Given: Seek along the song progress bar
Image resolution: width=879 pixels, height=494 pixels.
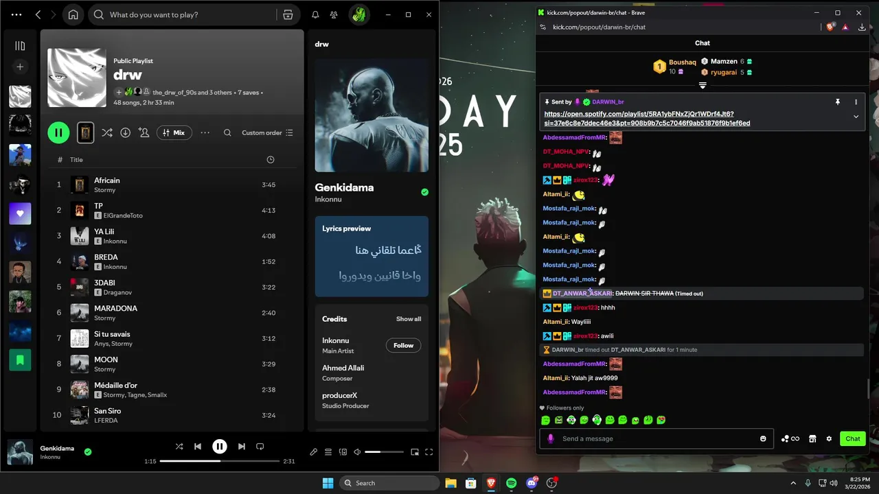Looking at the screenshot, I should tap(220, 461).
